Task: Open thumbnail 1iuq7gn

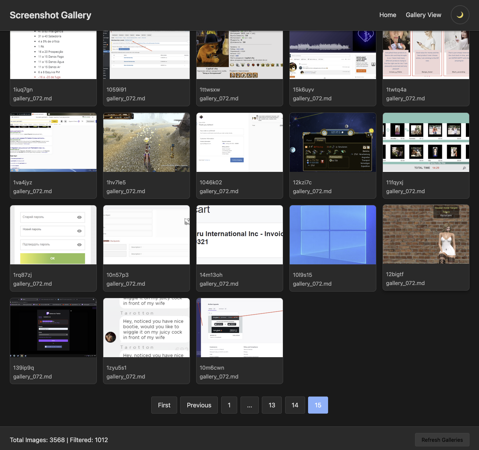Action: click(x=53, y=55)
